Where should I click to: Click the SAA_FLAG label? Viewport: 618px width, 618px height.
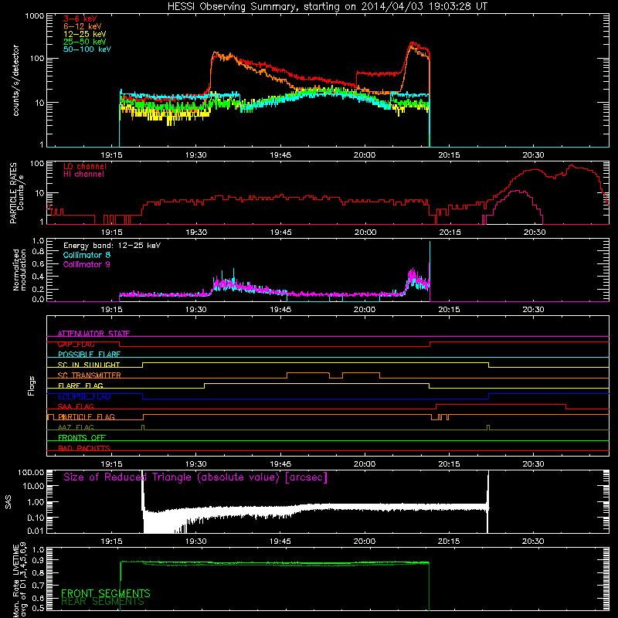point(76,406)
